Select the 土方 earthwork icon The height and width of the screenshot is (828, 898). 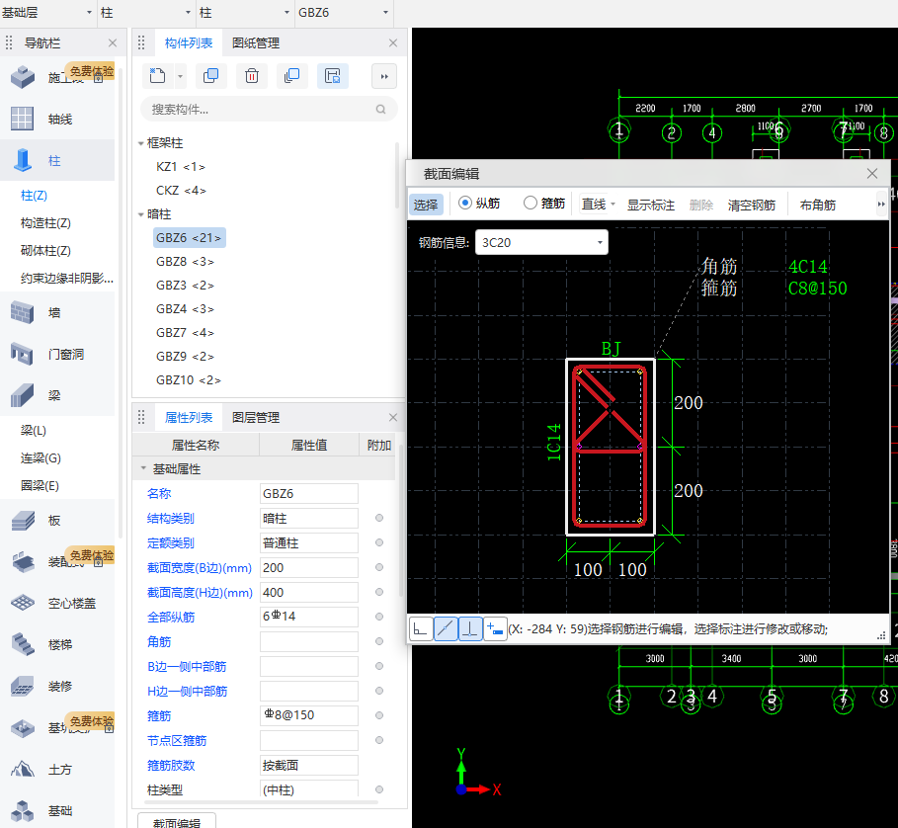(23, 769)
